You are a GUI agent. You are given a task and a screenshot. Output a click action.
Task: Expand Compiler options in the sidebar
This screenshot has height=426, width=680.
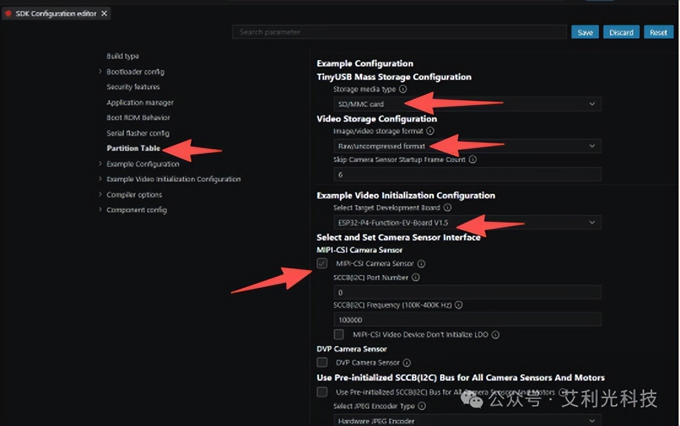pos(100,195)
